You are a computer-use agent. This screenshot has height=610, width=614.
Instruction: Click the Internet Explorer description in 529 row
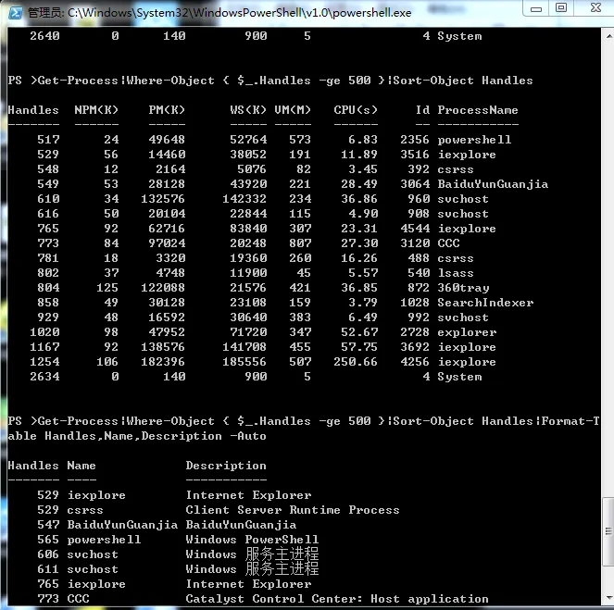click(248, 495)
